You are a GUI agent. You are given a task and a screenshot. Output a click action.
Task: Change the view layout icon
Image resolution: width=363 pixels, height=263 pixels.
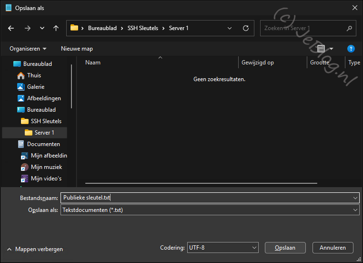click(x=321, y=49)
